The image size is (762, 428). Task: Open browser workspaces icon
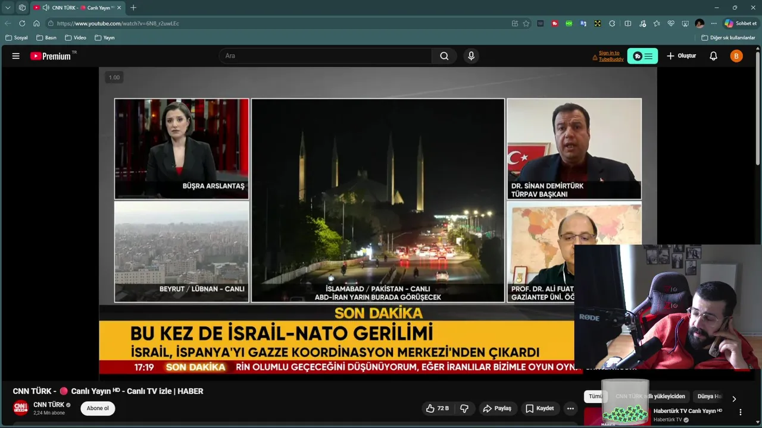(22, 8)
